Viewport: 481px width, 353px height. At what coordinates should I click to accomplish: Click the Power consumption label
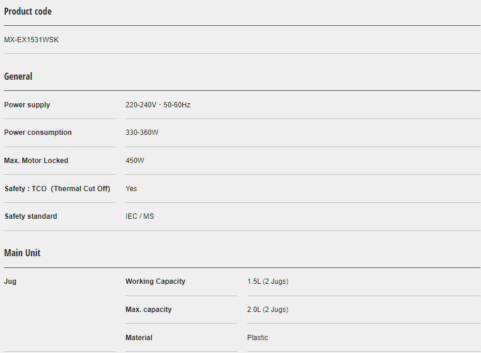pyautogui.click(x=38, y=133)
